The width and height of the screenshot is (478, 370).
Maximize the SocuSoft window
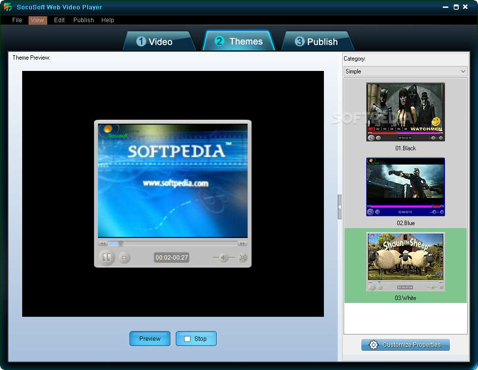tap(456, 7)
